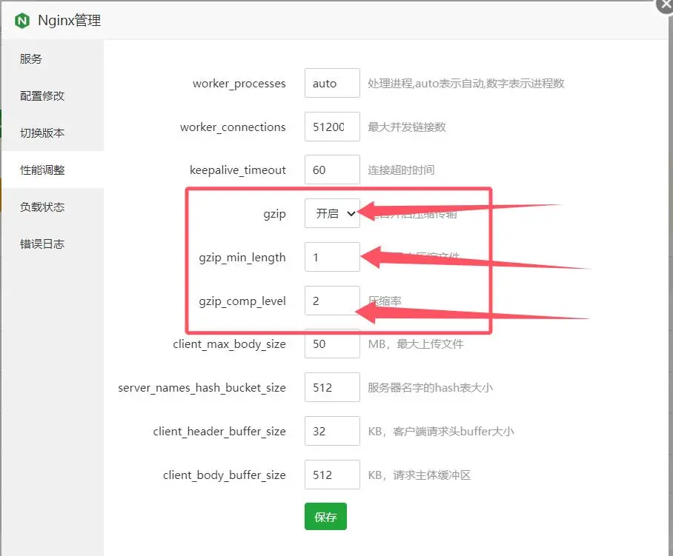Click the client_max_body_size label

[x=229, y=345]
